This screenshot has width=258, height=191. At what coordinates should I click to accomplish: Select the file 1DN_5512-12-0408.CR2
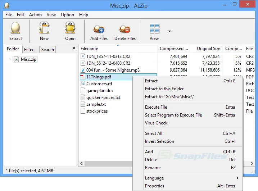tap(108, 63)
